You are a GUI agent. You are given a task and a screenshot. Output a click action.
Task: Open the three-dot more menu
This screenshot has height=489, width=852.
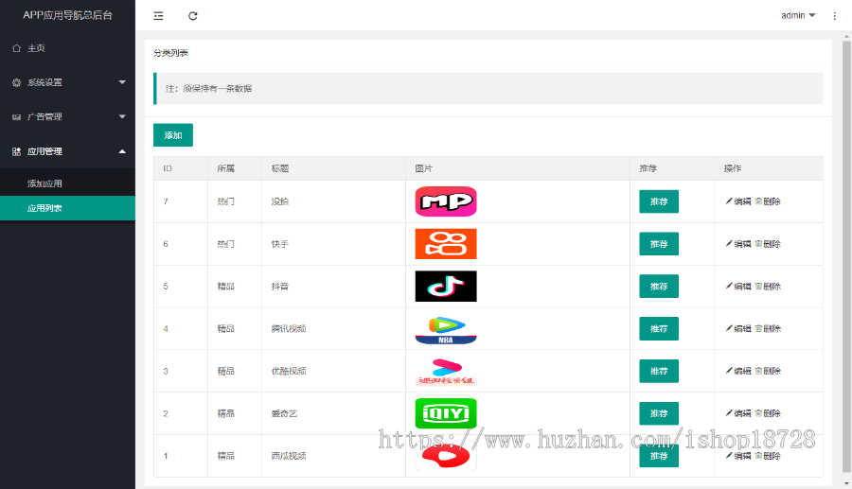[835, 16]
